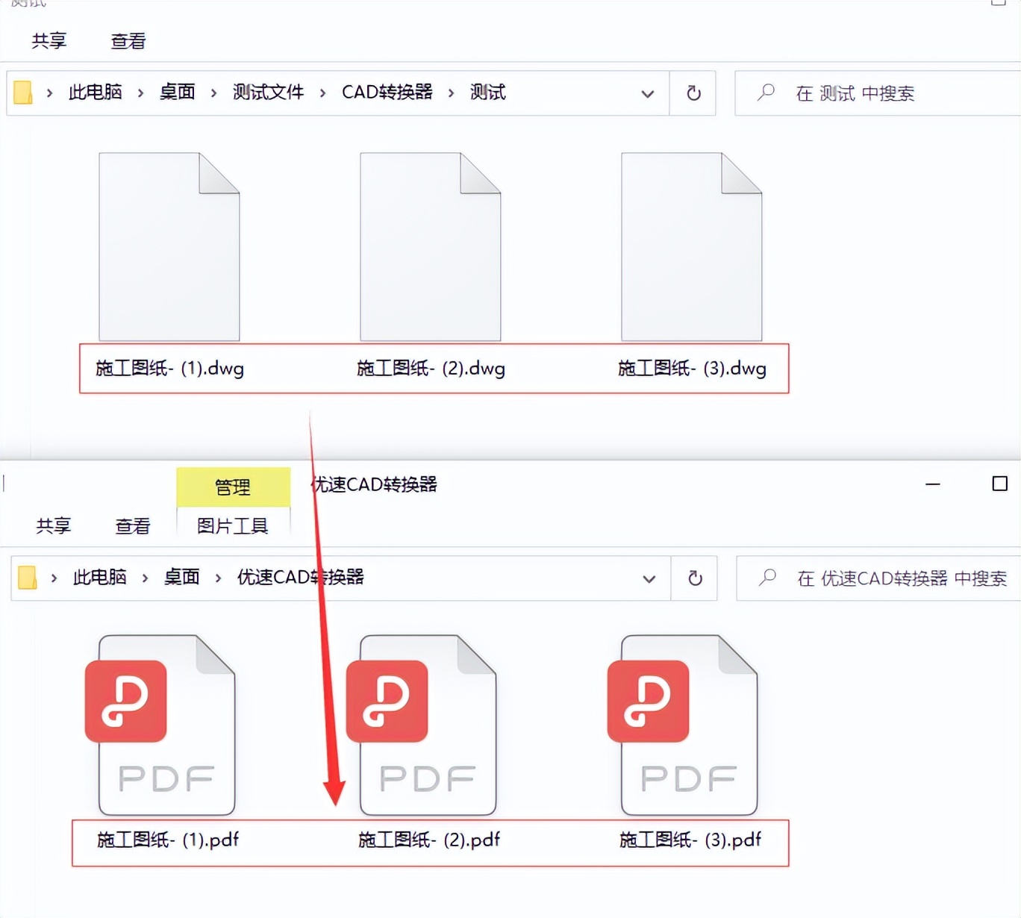
Task: Expand the chevron after 此电脑 in the 测试 window
Action: [140, 93]
